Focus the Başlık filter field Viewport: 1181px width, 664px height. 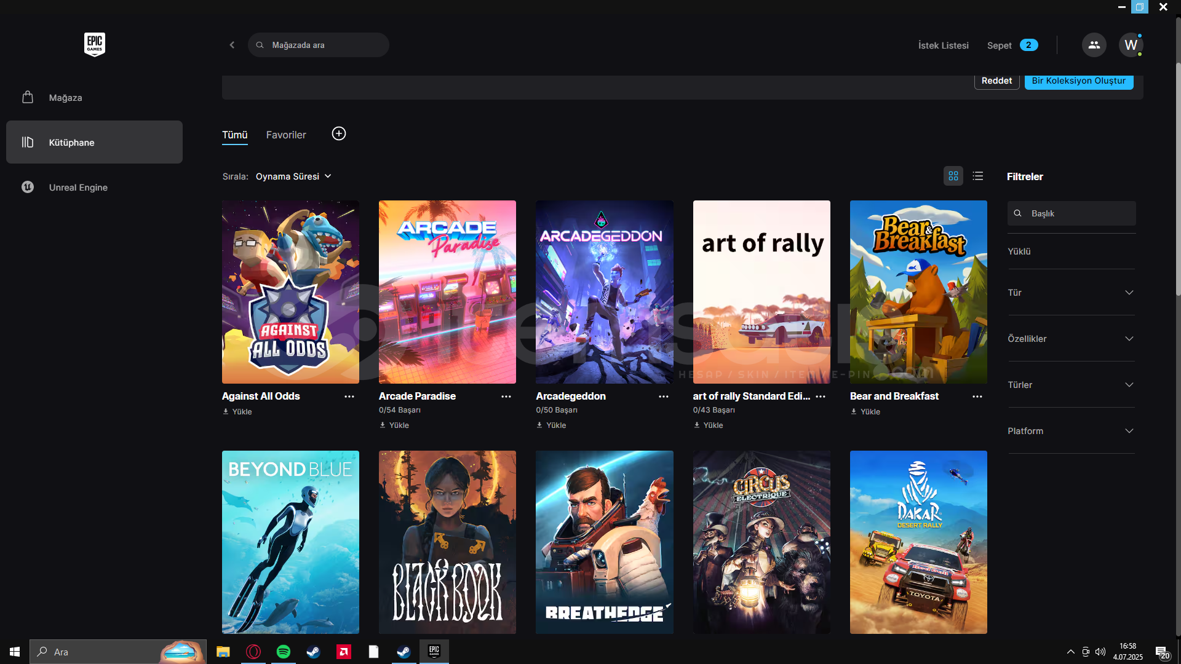pos(1072,213)
